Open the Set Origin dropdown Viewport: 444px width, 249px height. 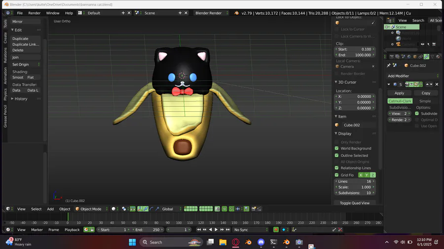coord(26,64)
